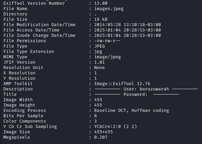The width and height of the screenshot is (202, 144).
Task: Click the Megapixels value 0.207
Action: coord(101,137)
